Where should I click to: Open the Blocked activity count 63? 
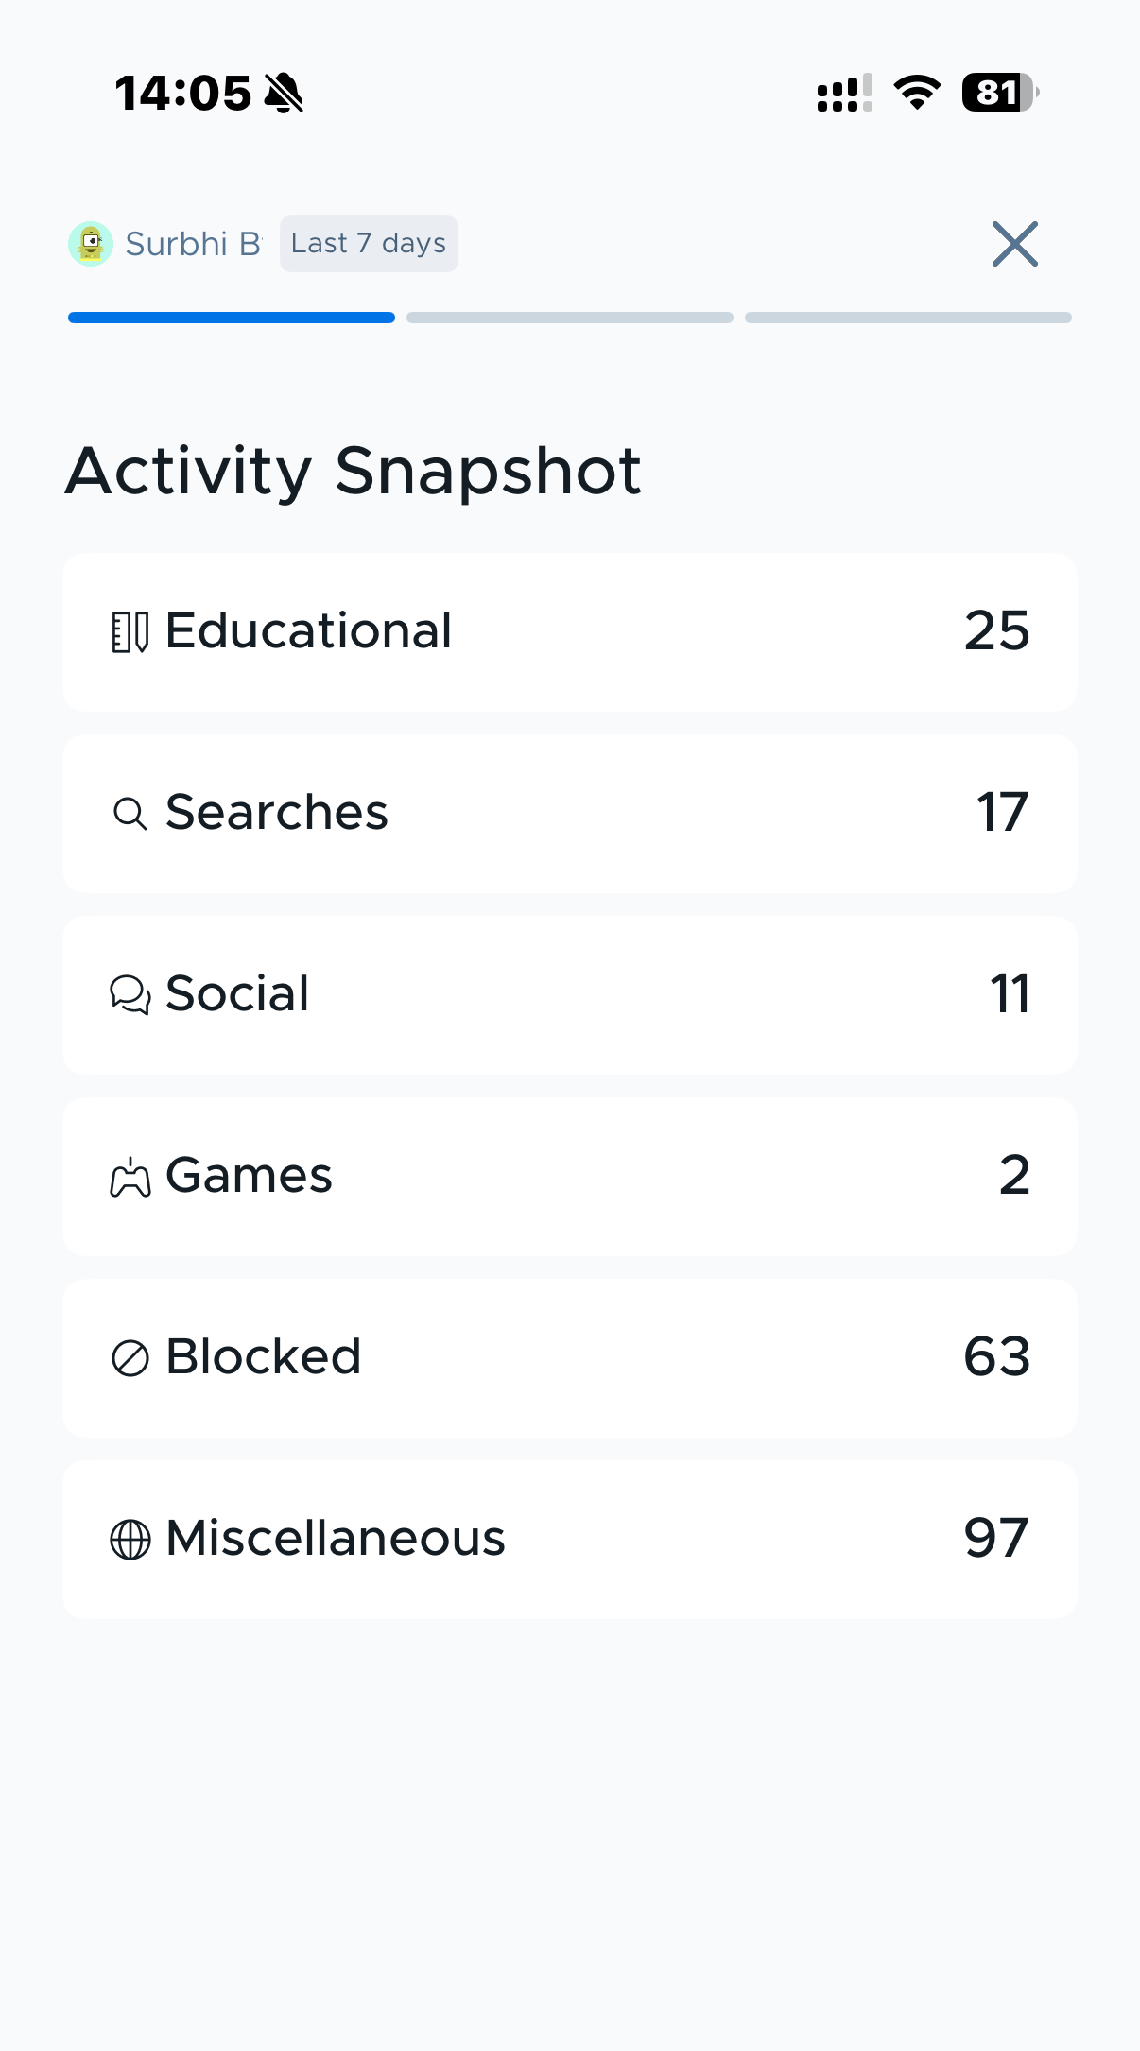(x=996, y=1357)
